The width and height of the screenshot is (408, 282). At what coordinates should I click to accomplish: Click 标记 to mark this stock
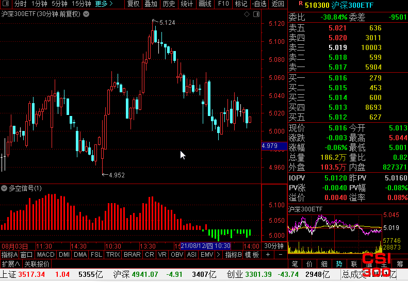coord(241,4)
